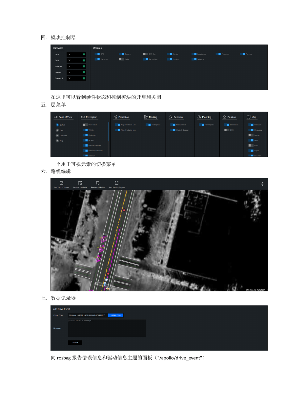Select the Map point of view
This screenshot has height=402, width=285.
(57, 141)
